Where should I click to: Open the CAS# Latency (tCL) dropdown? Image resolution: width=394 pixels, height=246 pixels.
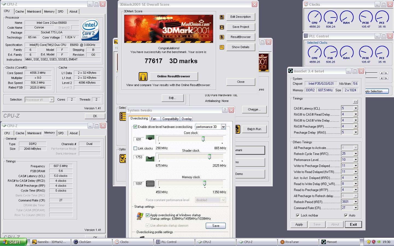pos(356,108)
